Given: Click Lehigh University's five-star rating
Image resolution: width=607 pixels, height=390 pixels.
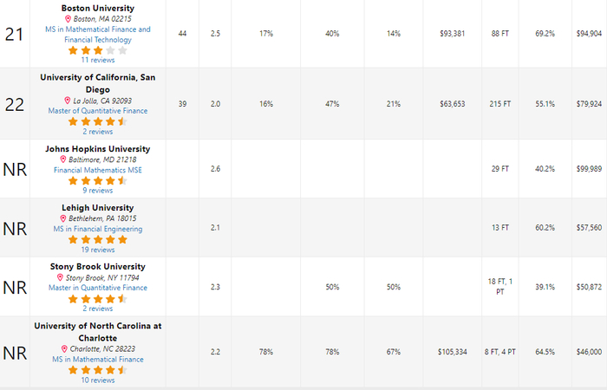Looking at the screenshot, I should pyautogui.click(x=97, y=239).
